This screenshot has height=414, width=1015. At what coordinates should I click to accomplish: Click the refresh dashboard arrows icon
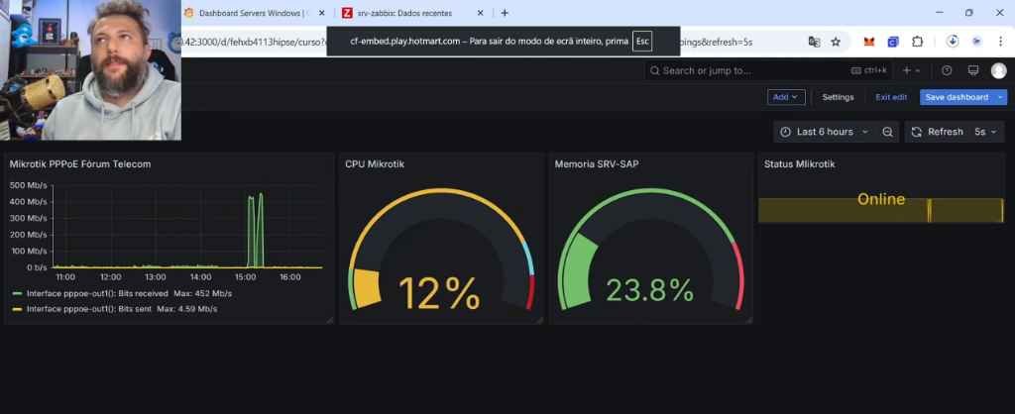point(917,132)
